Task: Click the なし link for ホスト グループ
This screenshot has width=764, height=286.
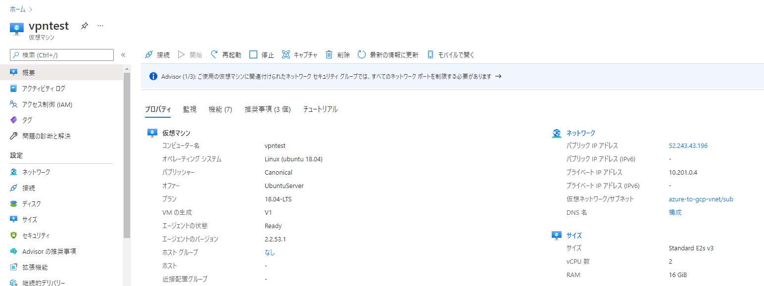Action: click(270, 253)
